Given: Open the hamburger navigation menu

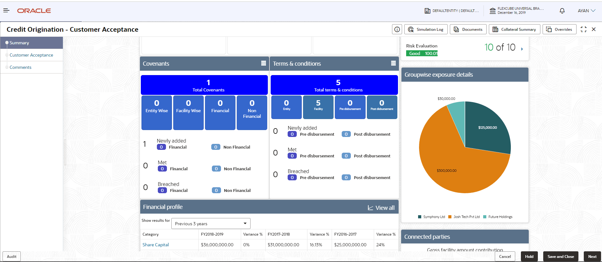Looking at the screenshot, I should click(6, 11).
